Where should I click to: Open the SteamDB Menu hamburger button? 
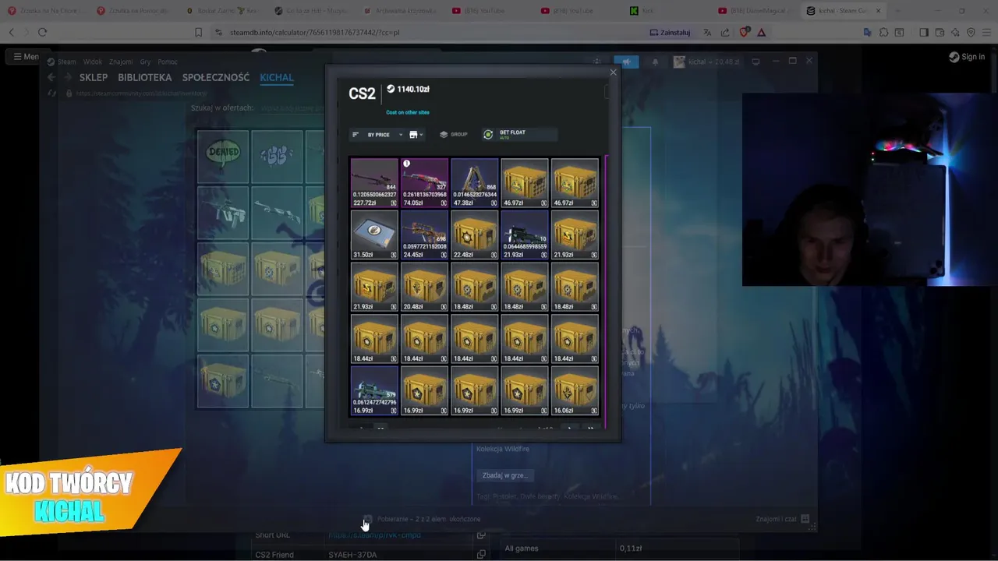pyautogui.click(x=26, y=56)
